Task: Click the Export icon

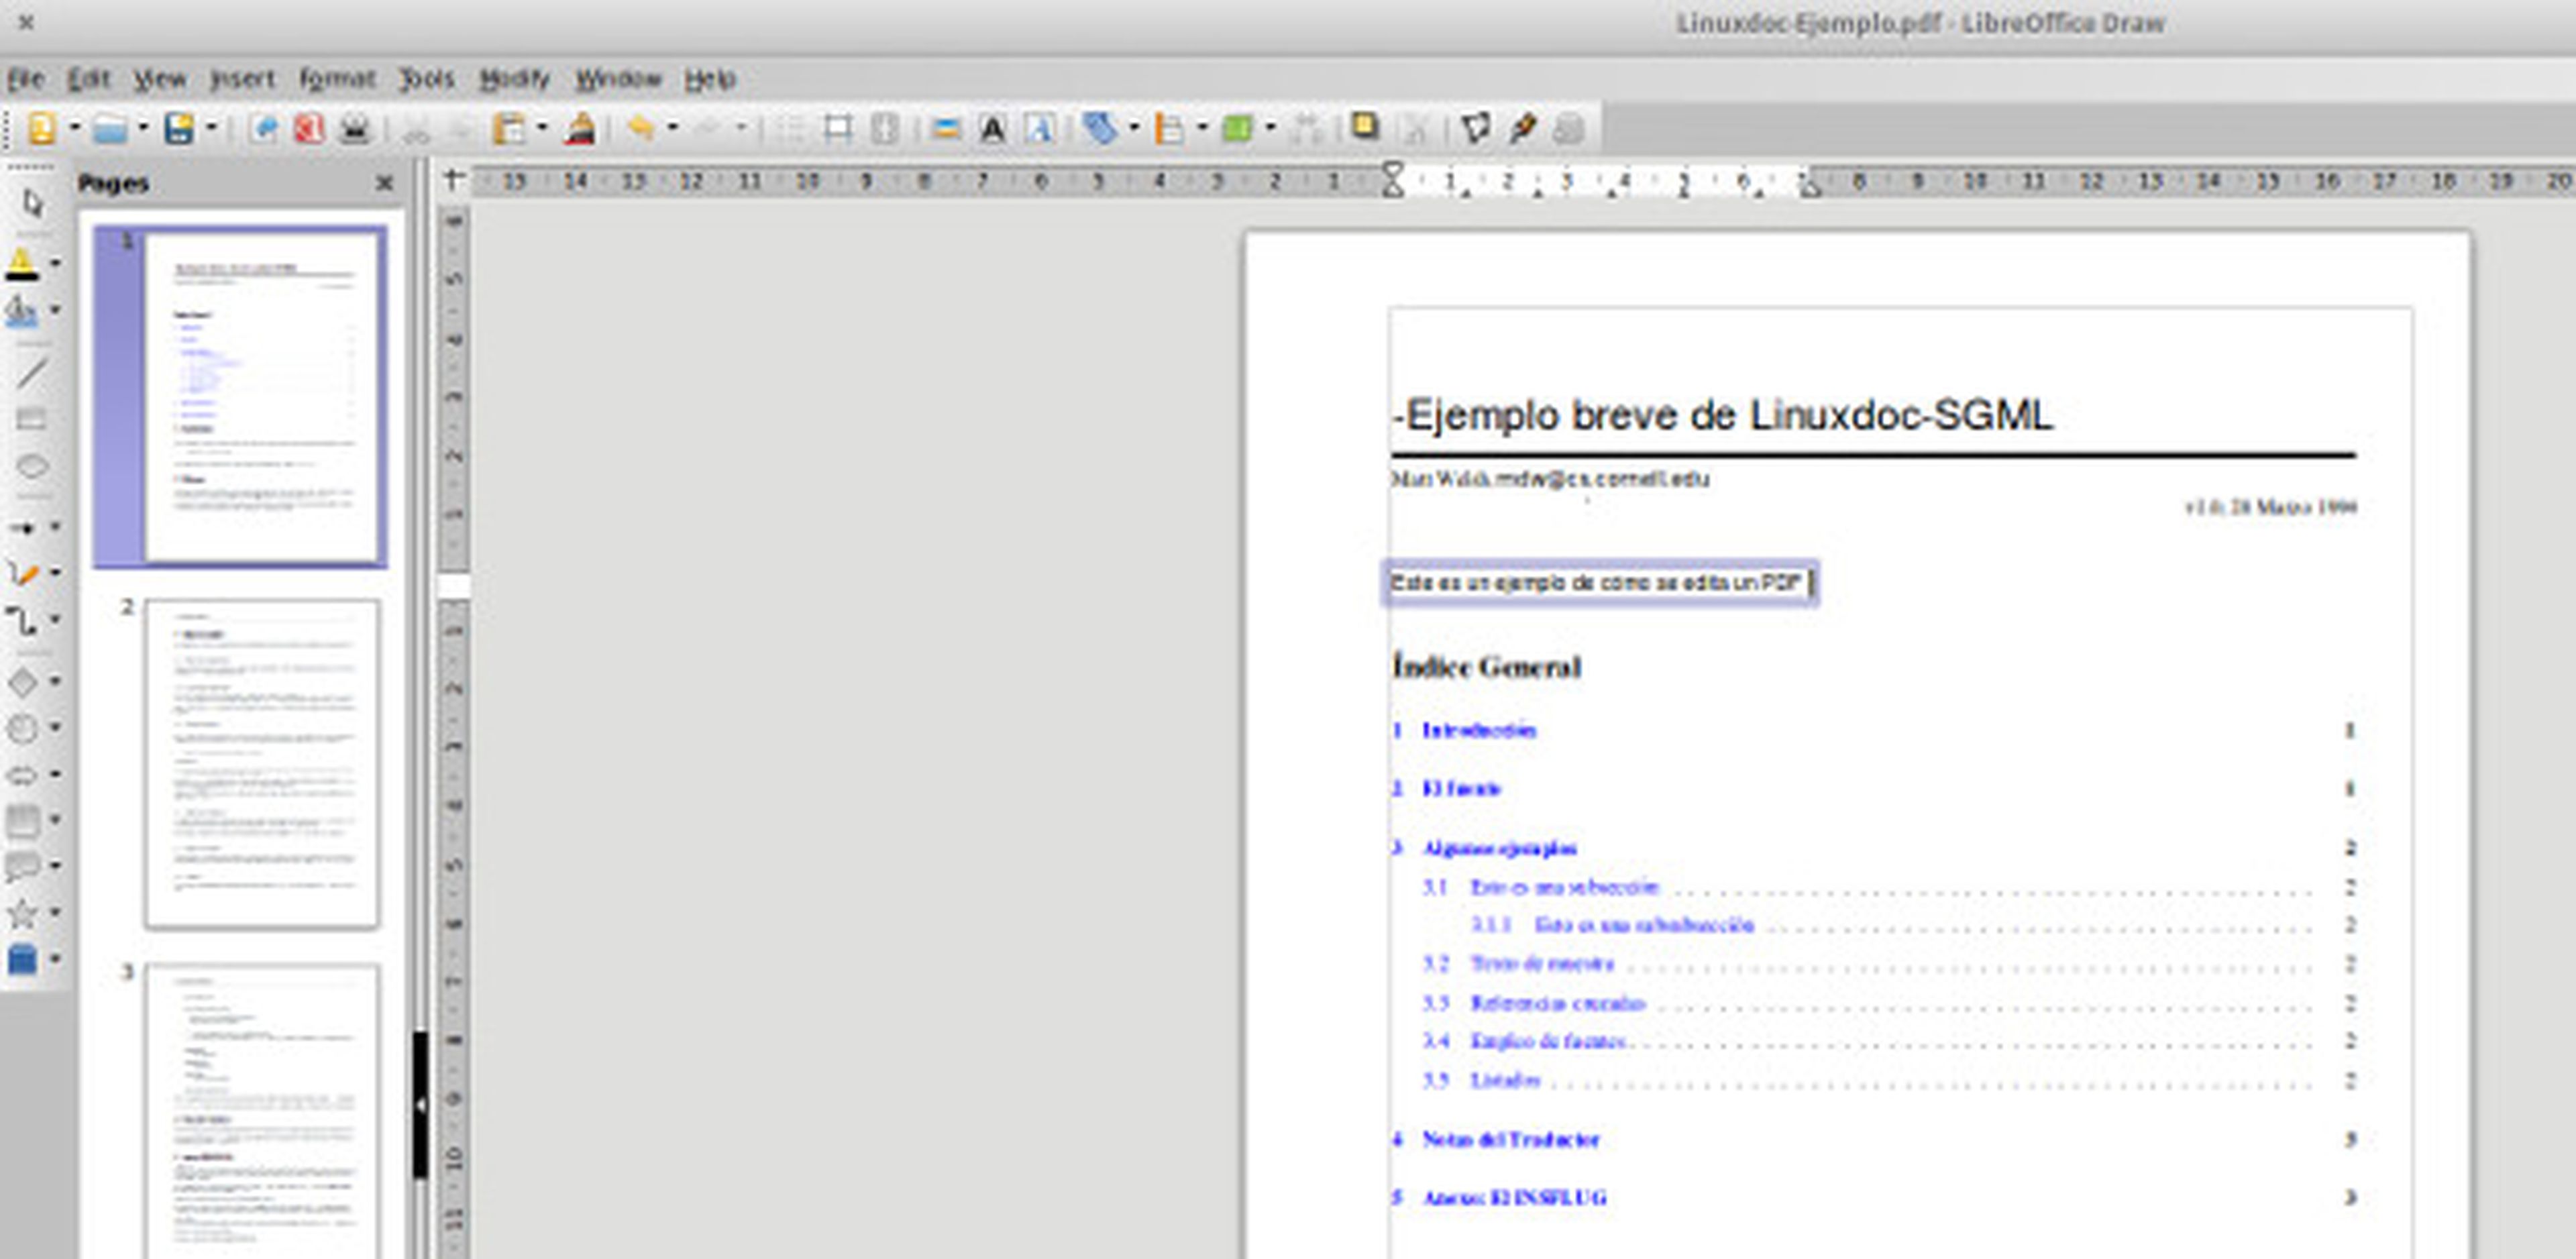Action: (264, 129)
